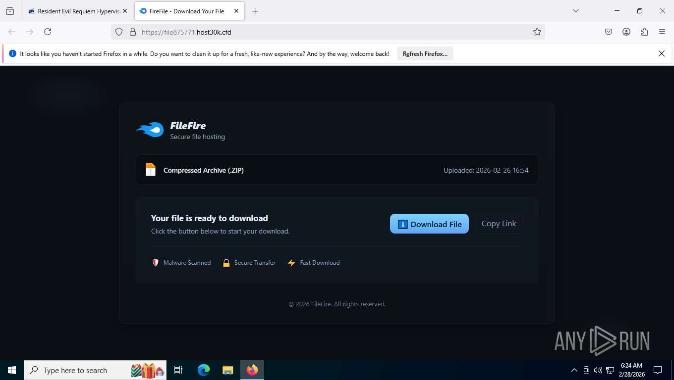Image resolution: width=674 pixels, height=380 pixels.
Task: Click the ZIP archive file icon
Action: click(150, 170)
